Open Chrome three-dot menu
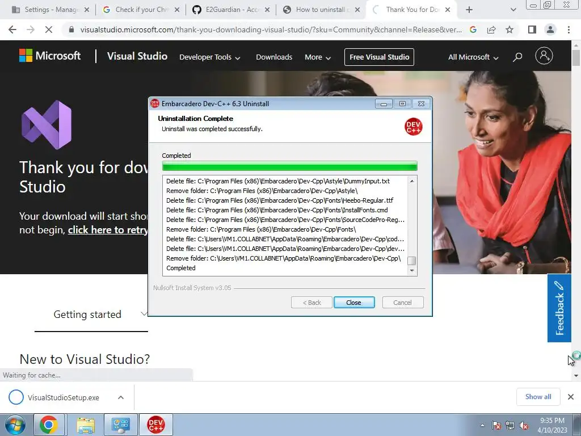The image size is (581, 436). (x=569, y=30)
